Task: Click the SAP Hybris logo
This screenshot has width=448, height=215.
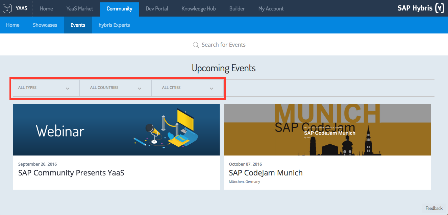Action: (421, 8)
